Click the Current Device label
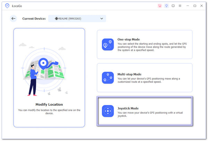This screenshot has height=141, width=208. 34,19
